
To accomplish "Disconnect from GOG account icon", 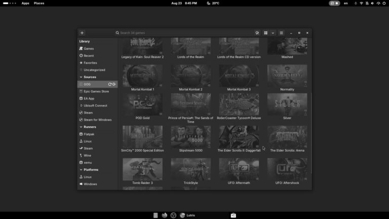I will click(114, 84).
